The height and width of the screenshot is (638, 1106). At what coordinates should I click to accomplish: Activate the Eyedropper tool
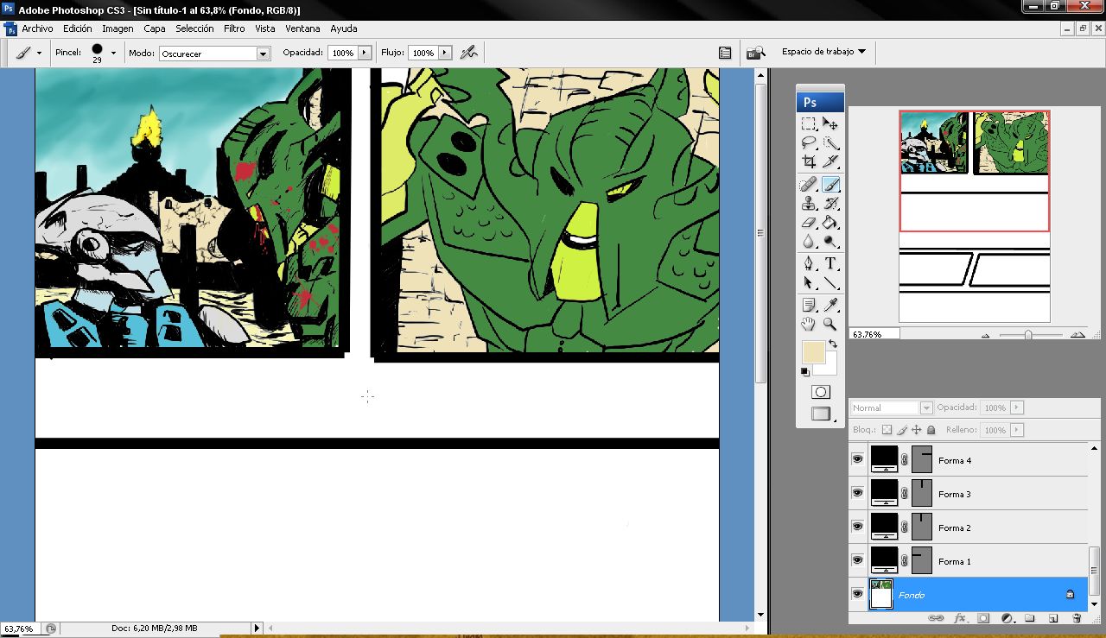tap(830, 305)
